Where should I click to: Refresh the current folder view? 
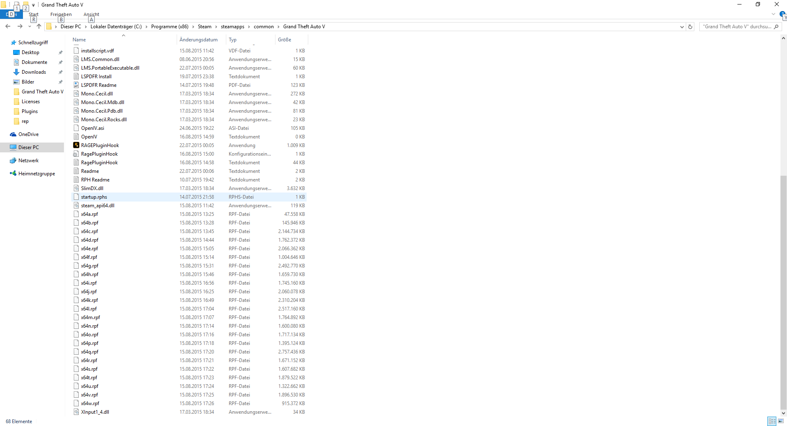pos(690,27)
